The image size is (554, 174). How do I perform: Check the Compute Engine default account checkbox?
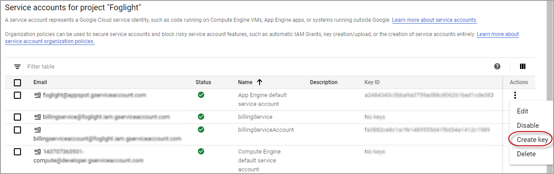pyautogui.click(x=17, y=152)
